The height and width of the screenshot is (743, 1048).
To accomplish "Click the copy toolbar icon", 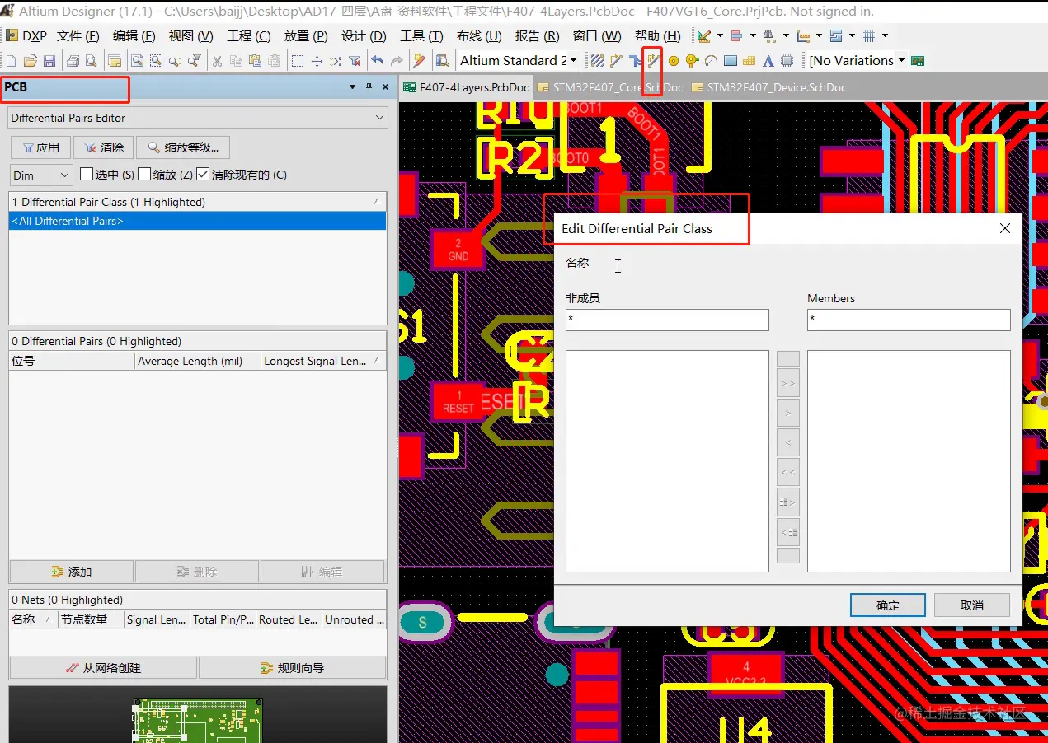I will [236, 61].
